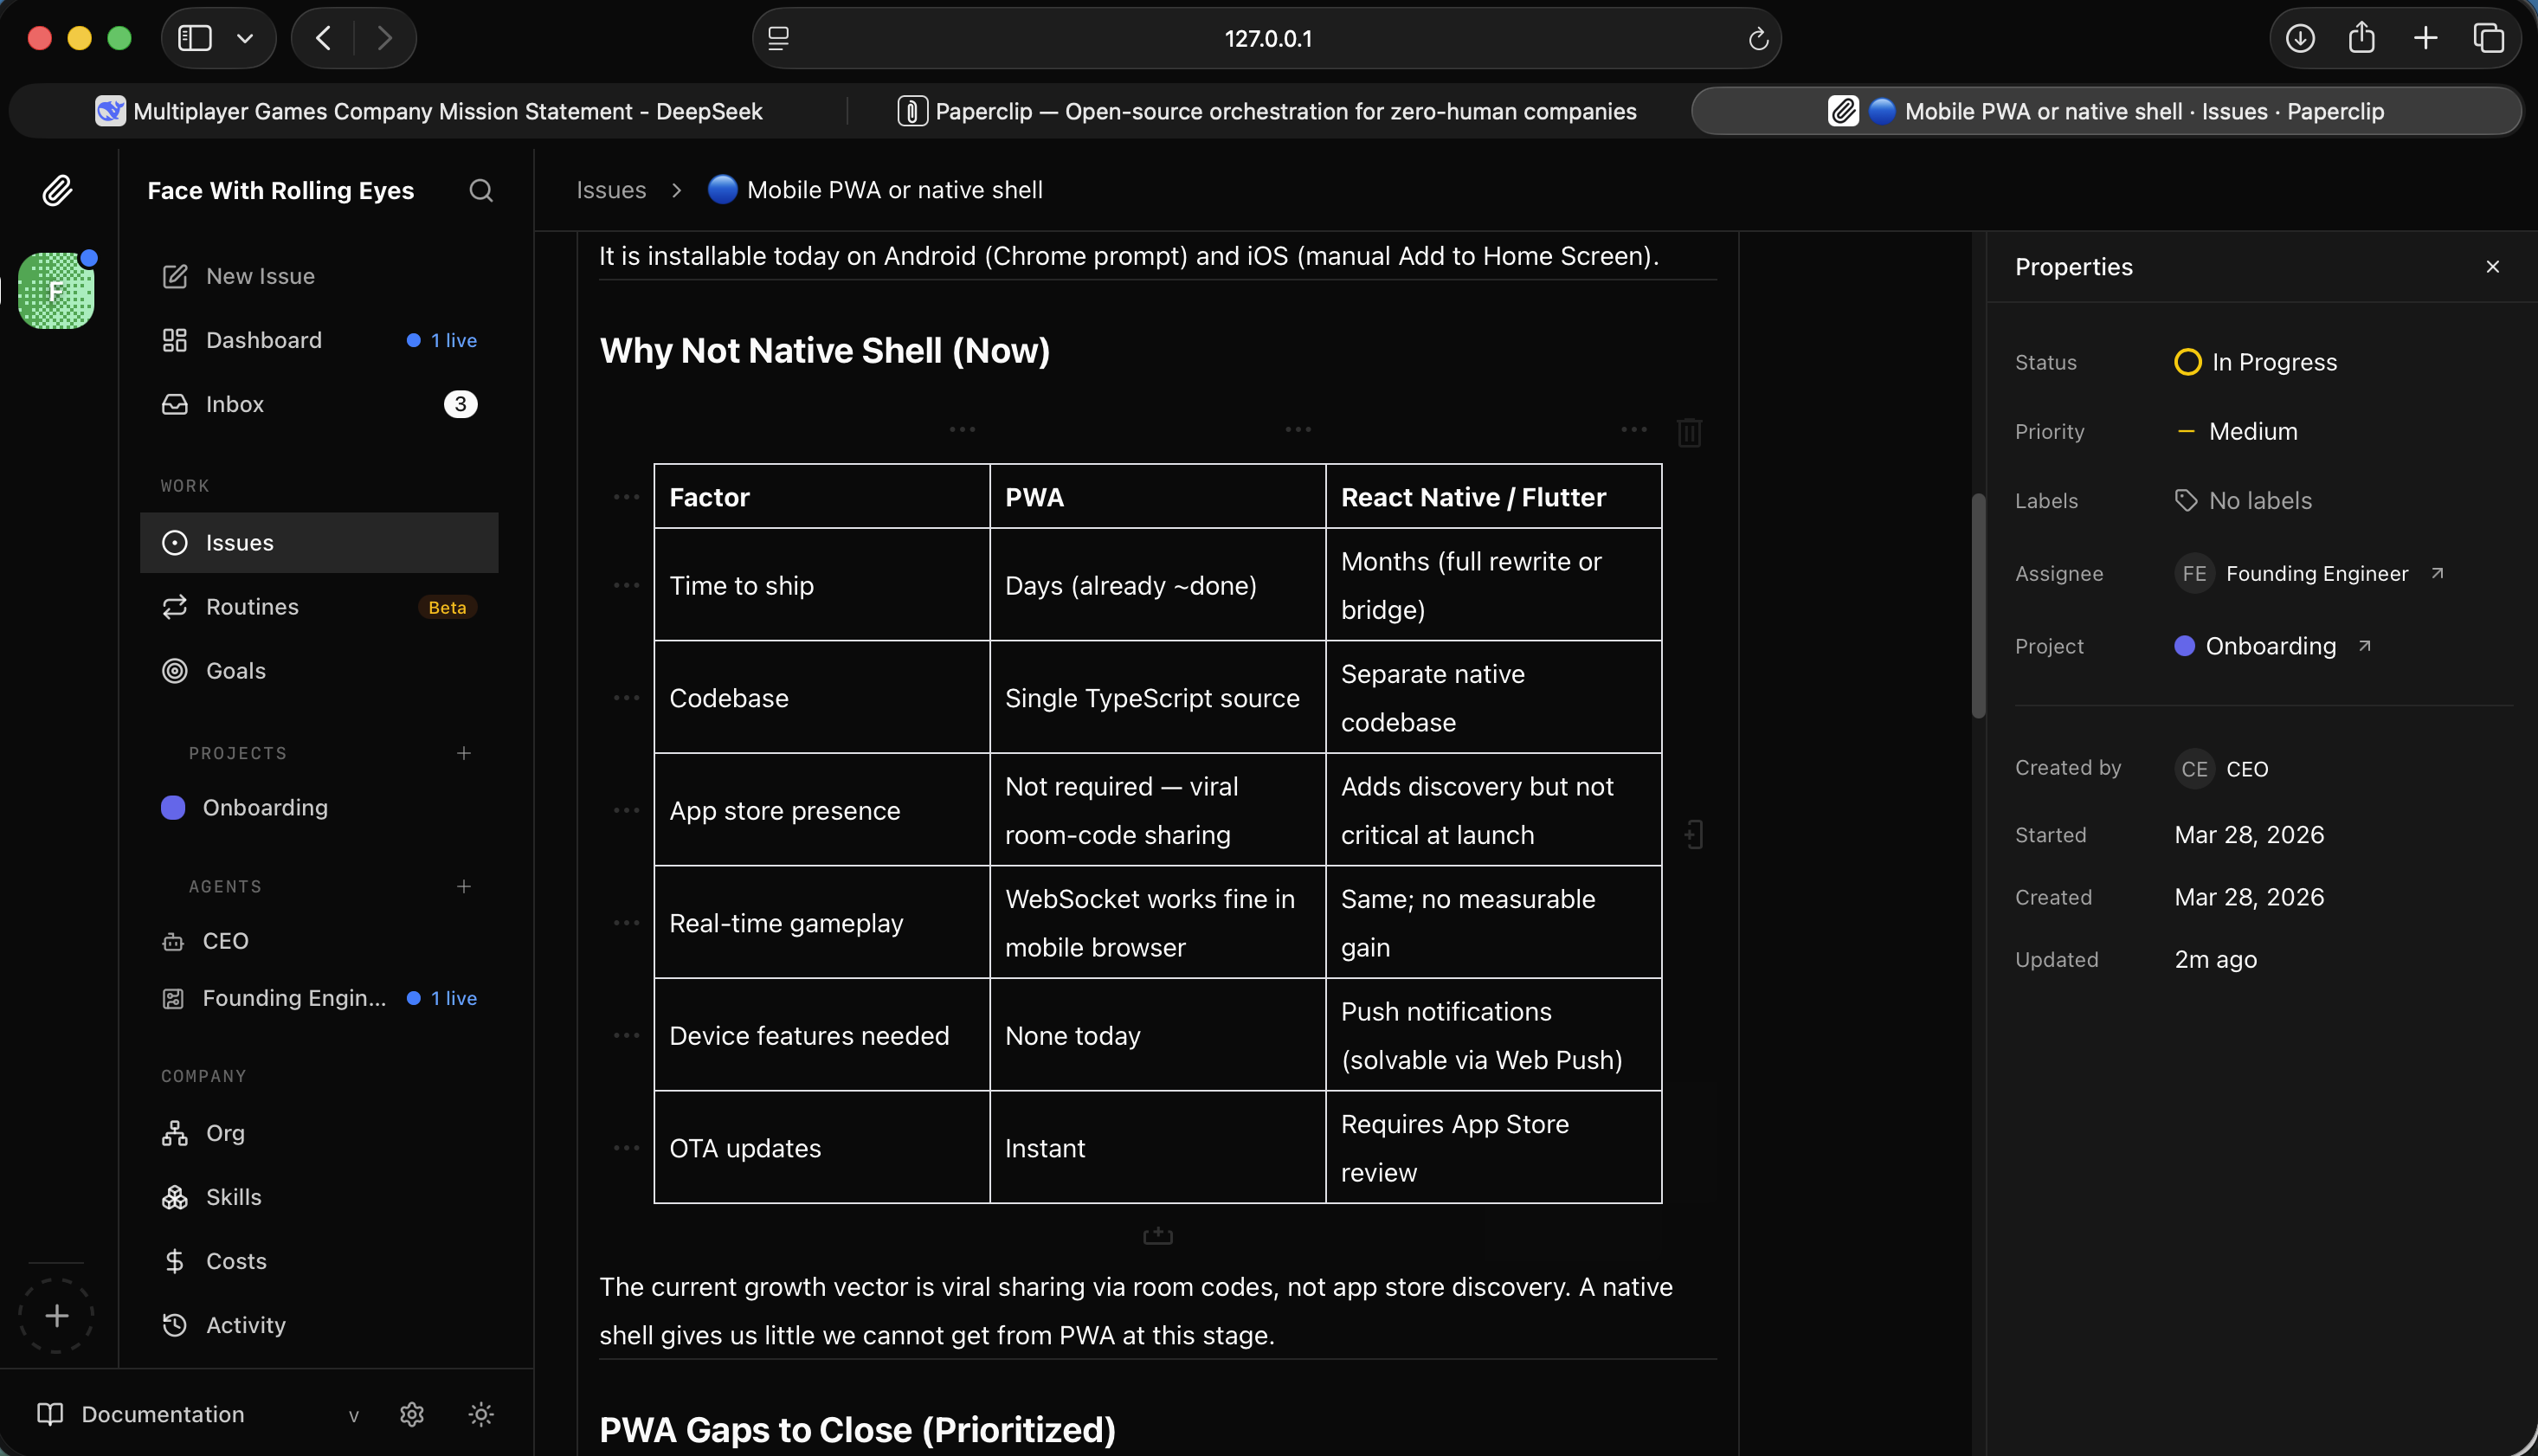This screenshot has height=1456, width=2538.
Task: Create a New Issue
Action: [x=259, y=276]
